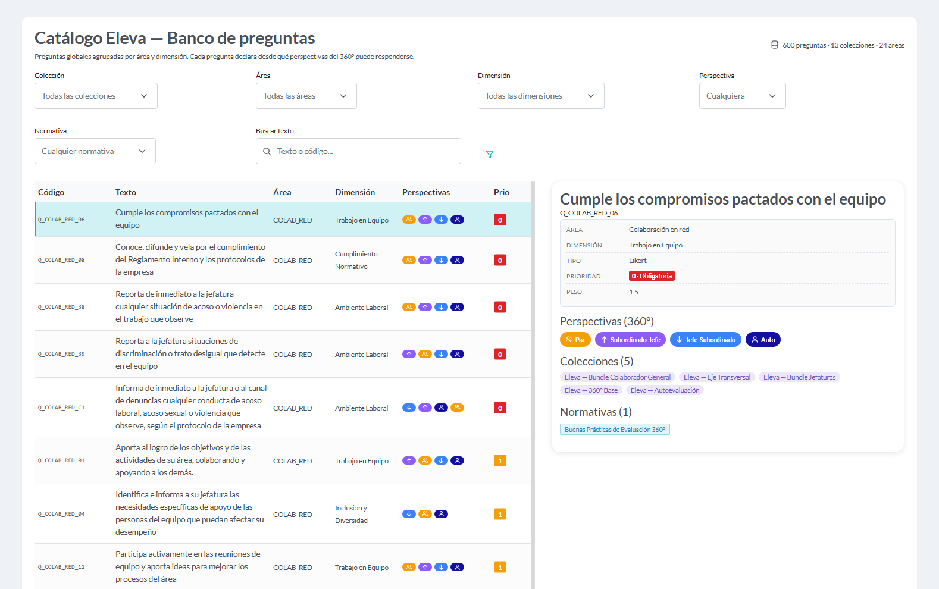Click the Prio column header
The height and width of the screenshot is (589, 939).
(x=502, y=192)
